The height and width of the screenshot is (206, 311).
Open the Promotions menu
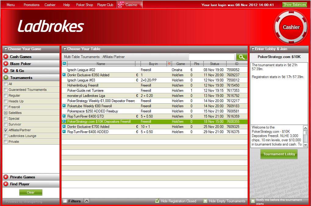coord(31,5)
